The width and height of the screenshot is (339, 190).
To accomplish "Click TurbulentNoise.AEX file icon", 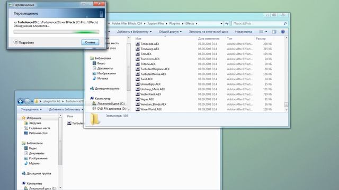I will (x=138, y=74).
